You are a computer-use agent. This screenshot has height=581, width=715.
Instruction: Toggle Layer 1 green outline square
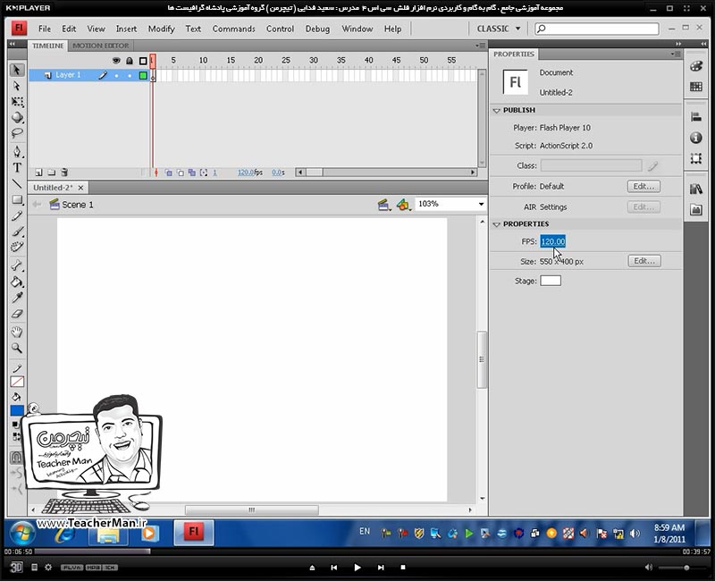pyautogui.click(x=143, y=76)
